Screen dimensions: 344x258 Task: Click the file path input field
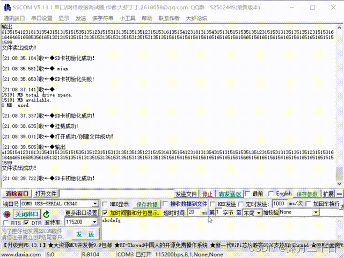pyautogui.click(x=116, y=194)
